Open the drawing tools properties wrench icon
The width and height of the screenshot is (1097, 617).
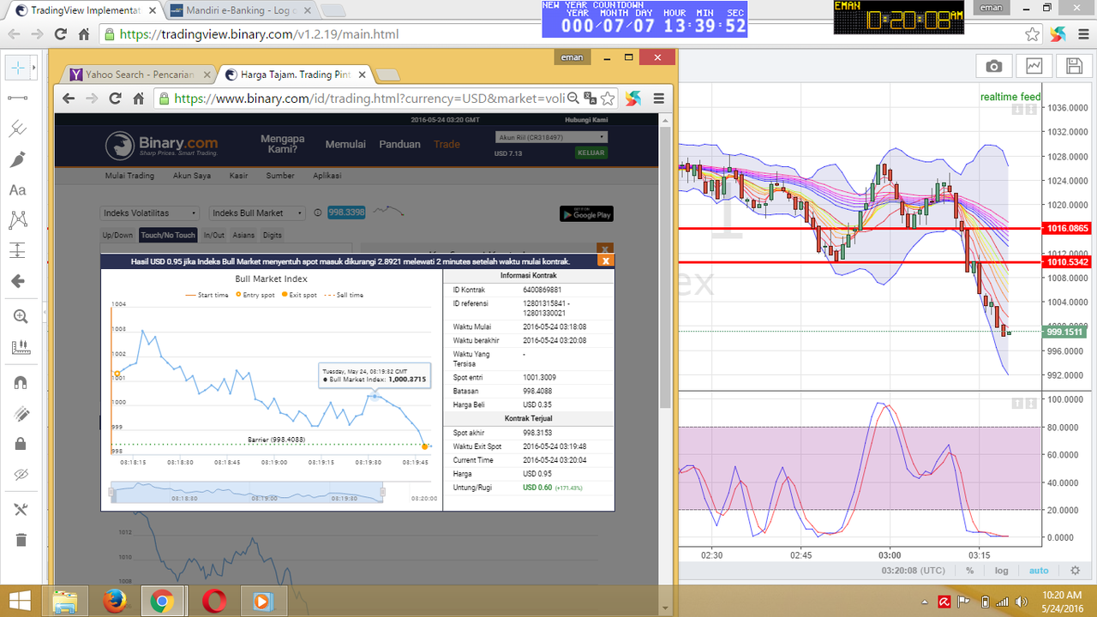(x=21, y=509)
